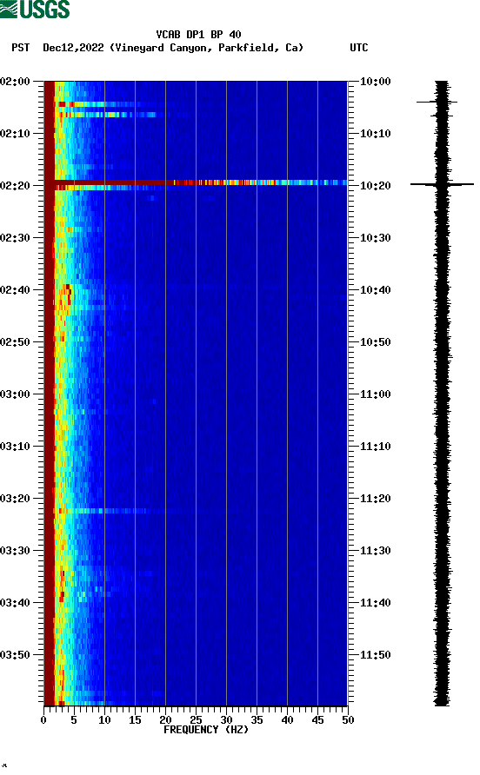This screenshot has width=480, height=775.
Task: Click the 03:20 PST time label
Action: pyautogui.click(x=15, y=499)
